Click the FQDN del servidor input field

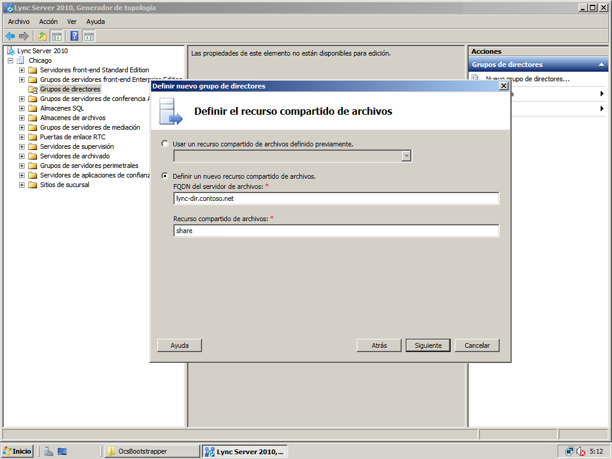pyautogui.click(x=336, y=198)
